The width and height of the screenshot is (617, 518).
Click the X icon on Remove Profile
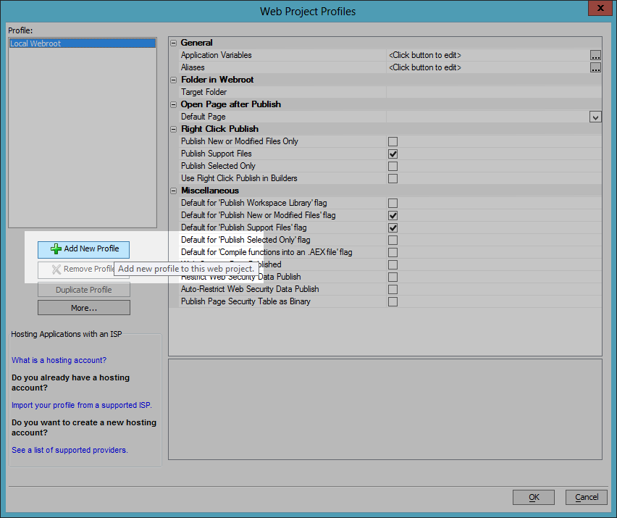(56, 270)
